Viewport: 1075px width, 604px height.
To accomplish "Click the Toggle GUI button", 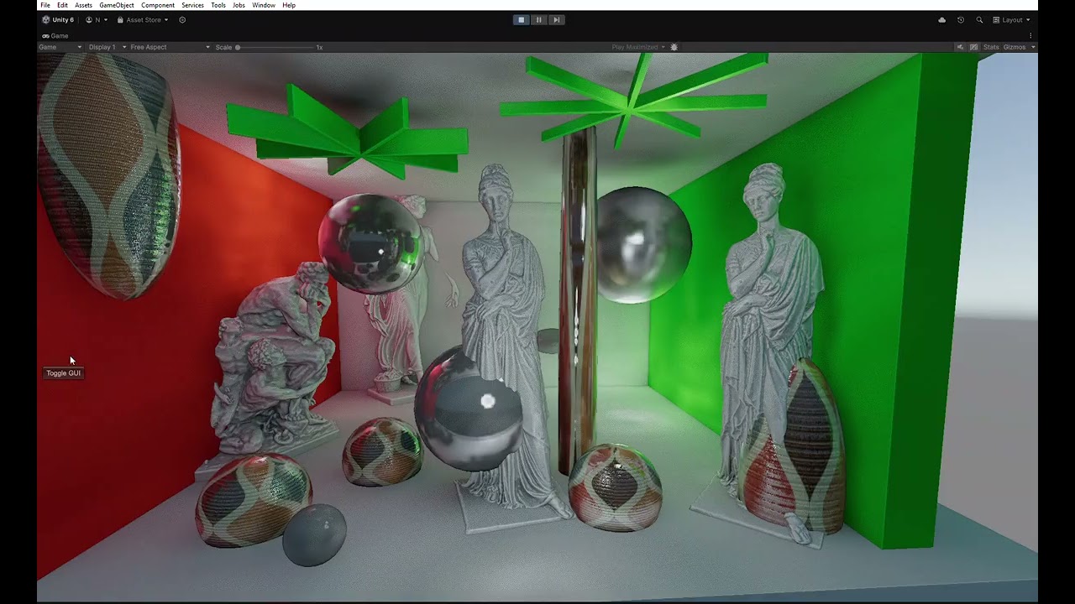I will (x=64, y=373).
